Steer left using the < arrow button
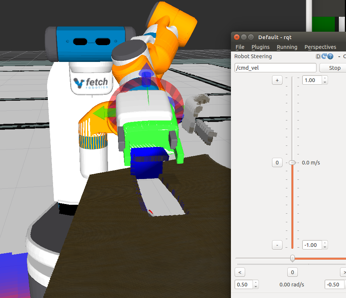This screenshot has width=346, height=298. click(x=240, y=272)
